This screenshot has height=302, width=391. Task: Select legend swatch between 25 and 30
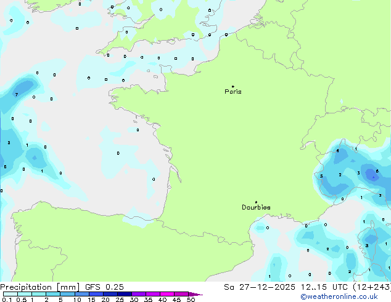click(125, 294)
